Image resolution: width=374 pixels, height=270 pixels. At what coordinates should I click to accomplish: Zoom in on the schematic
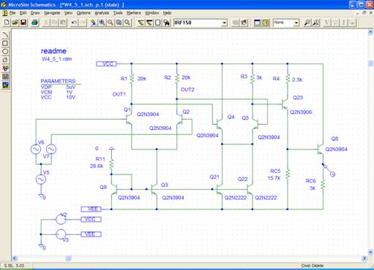(x=102, y=23)
